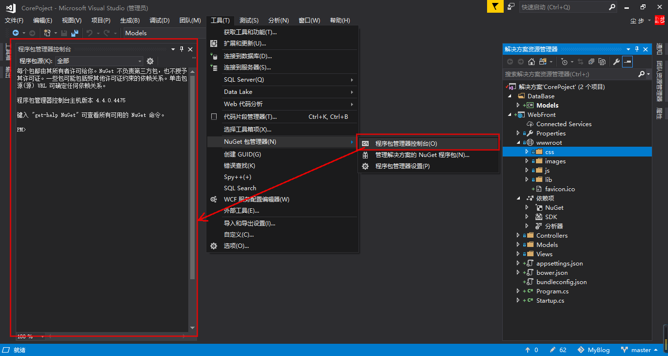Click the MyBlog repository in status bar
Viewport: 668px width, 356px height.
coord(594,350)
